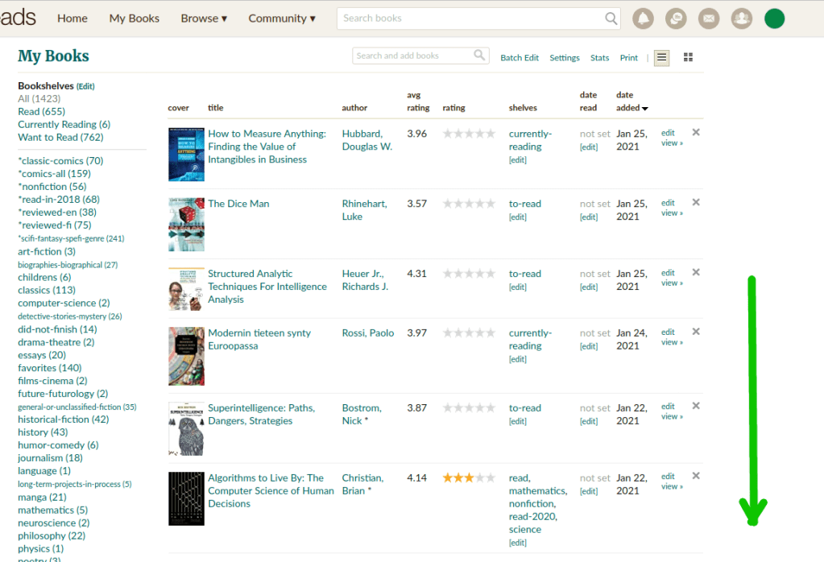The height and width of the screenshot is (562, 824).
Task: Click the green profile avatar
Action: click(x=774, y=19)
